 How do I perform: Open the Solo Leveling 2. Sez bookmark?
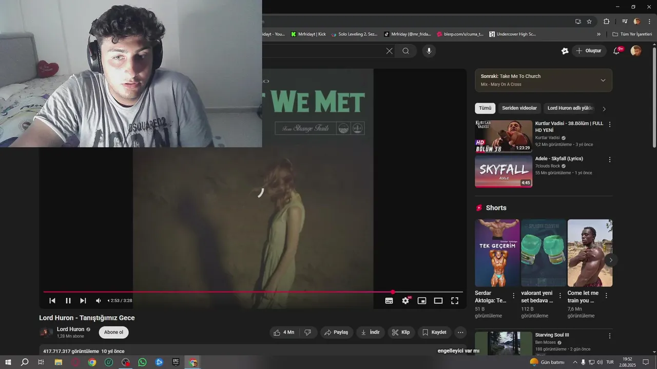[354, 34]
